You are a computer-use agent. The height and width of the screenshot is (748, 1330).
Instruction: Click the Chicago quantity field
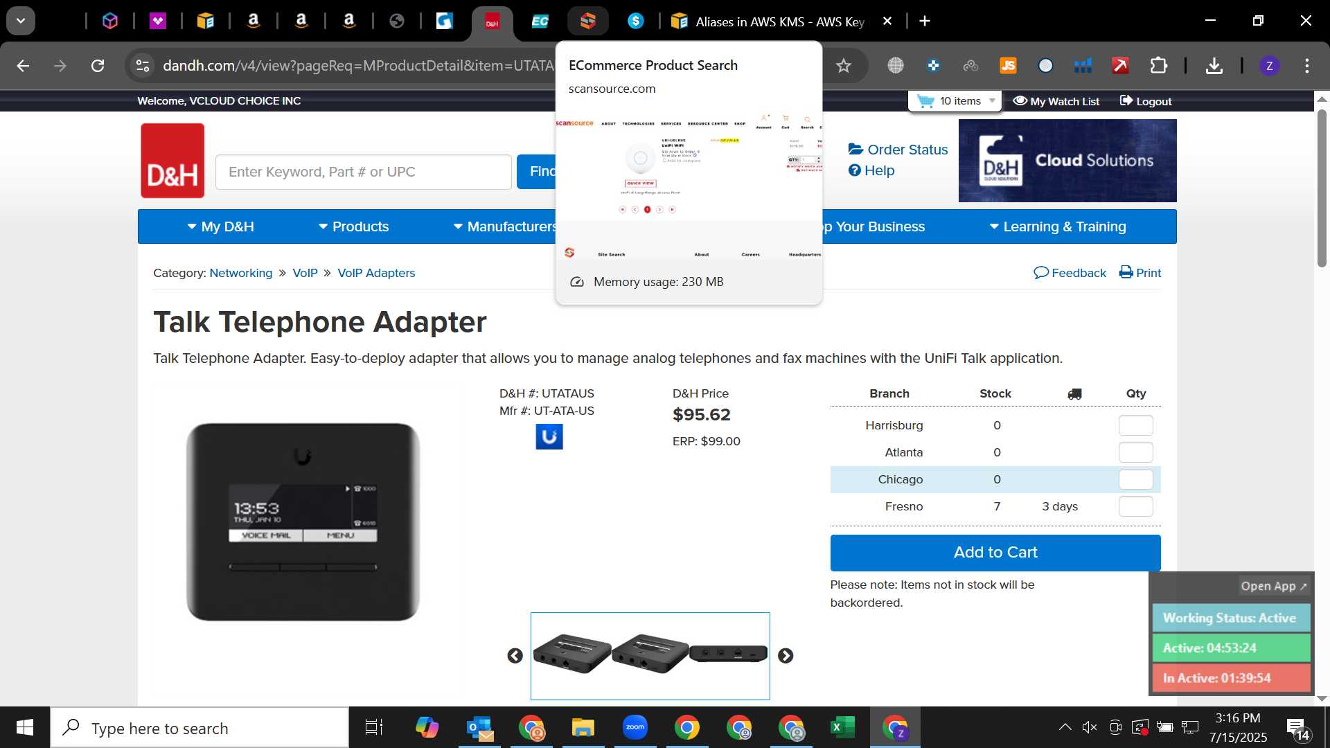click(1136, 479)
